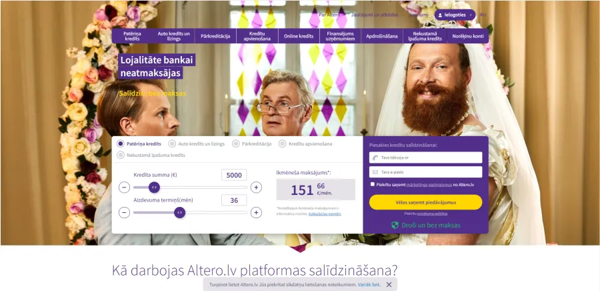Click the shield icon by Droši un bez maksas
Viewport: 600px width, 291px height.
(395, 225)
